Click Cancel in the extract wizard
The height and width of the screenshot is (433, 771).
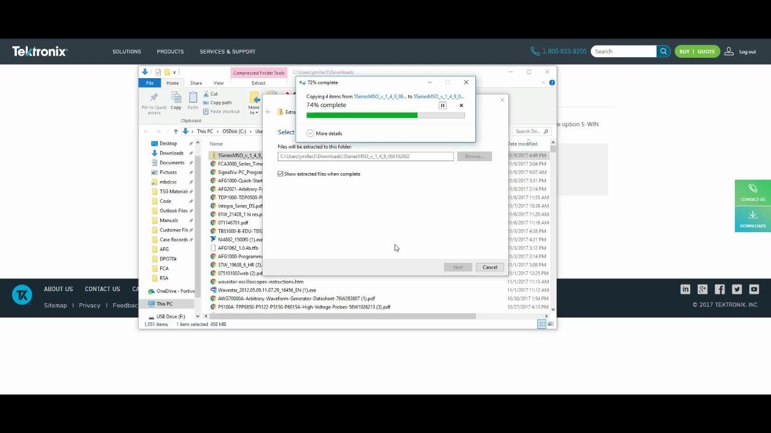click(490, 267)
